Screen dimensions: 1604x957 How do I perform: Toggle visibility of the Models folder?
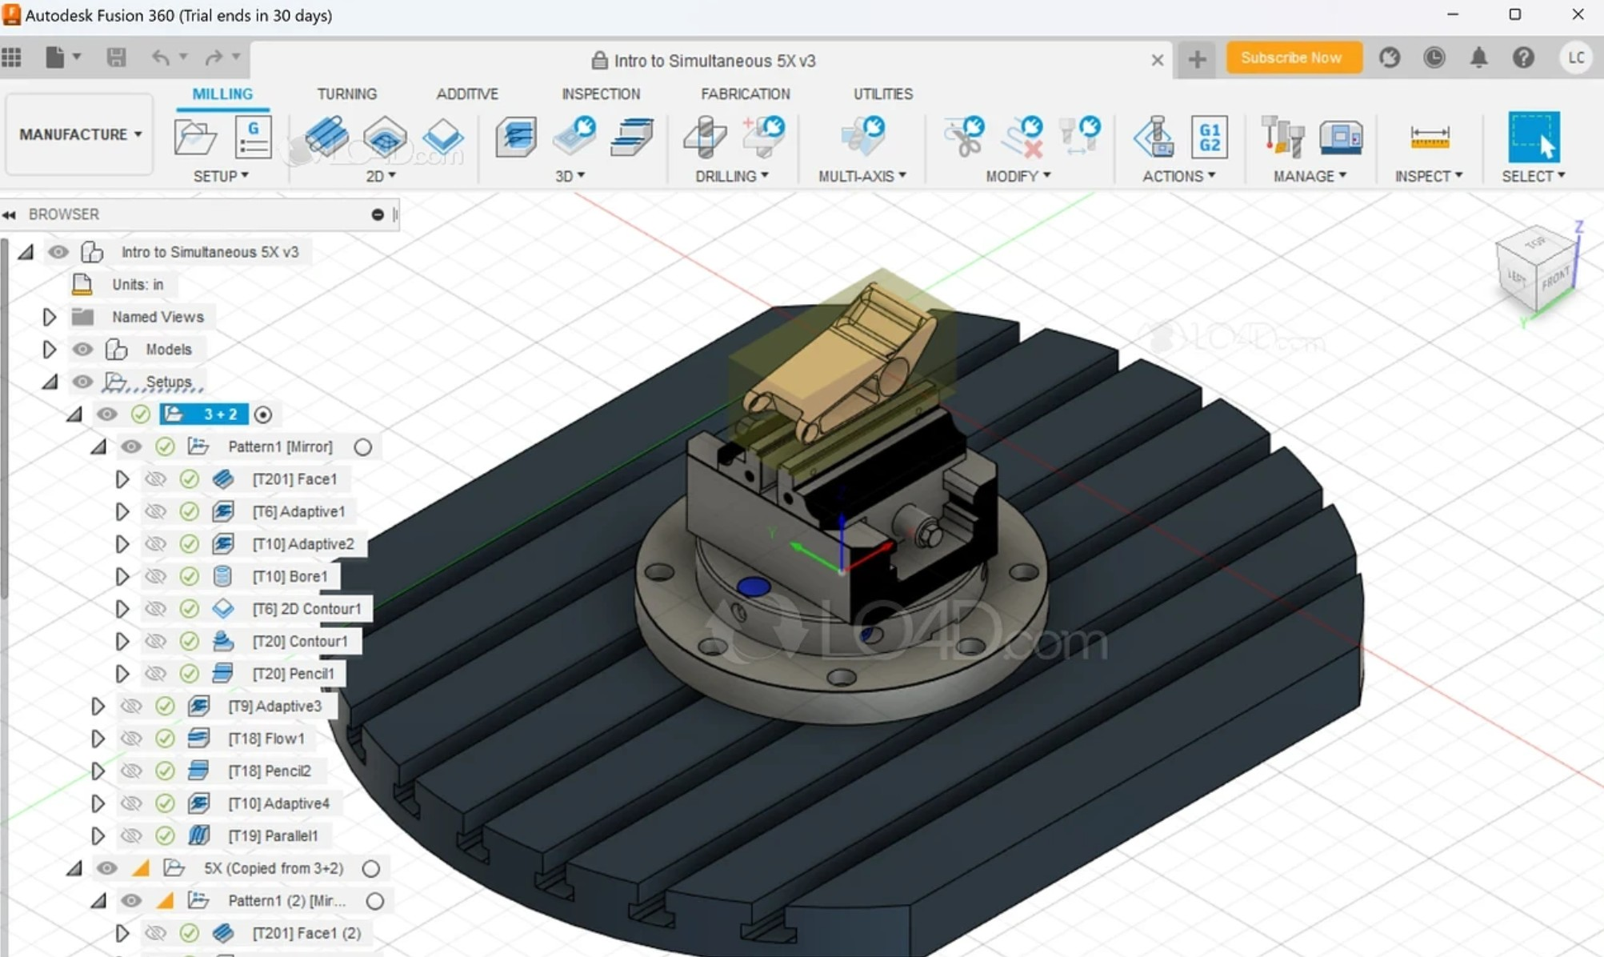pos(82,349)
